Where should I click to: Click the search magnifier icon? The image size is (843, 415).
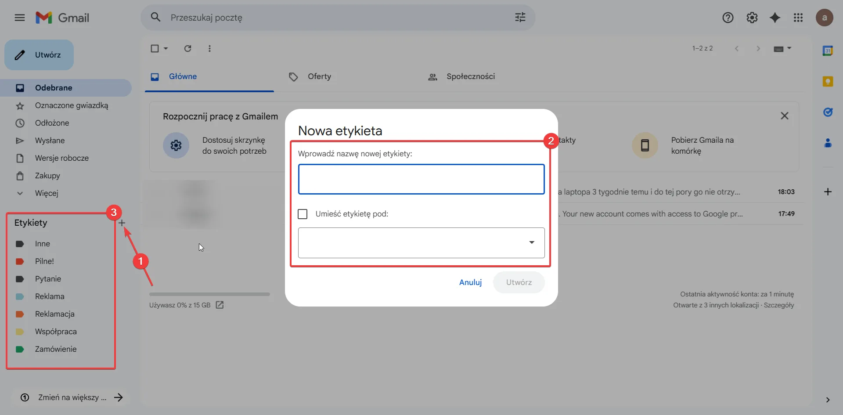coord(155,17)
